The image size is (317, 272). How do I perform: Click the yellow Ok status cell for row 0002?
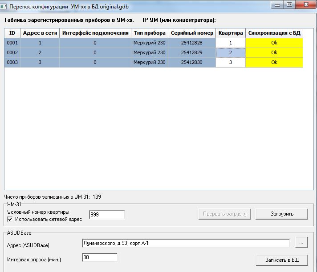pos(274,52)
